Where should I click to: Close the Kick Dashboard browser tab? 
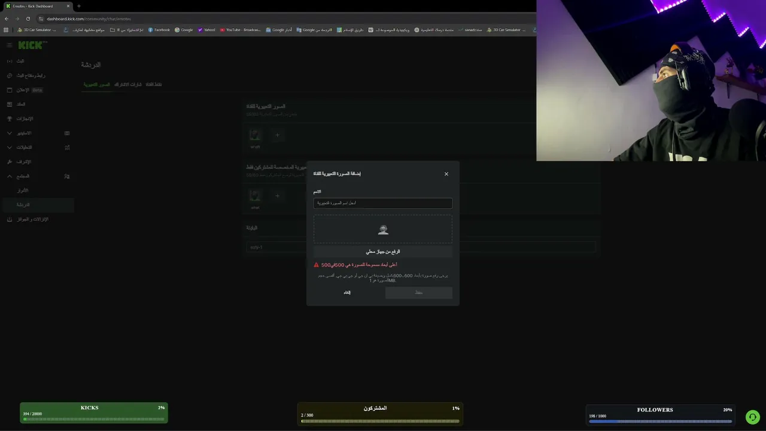click(68, 6)
